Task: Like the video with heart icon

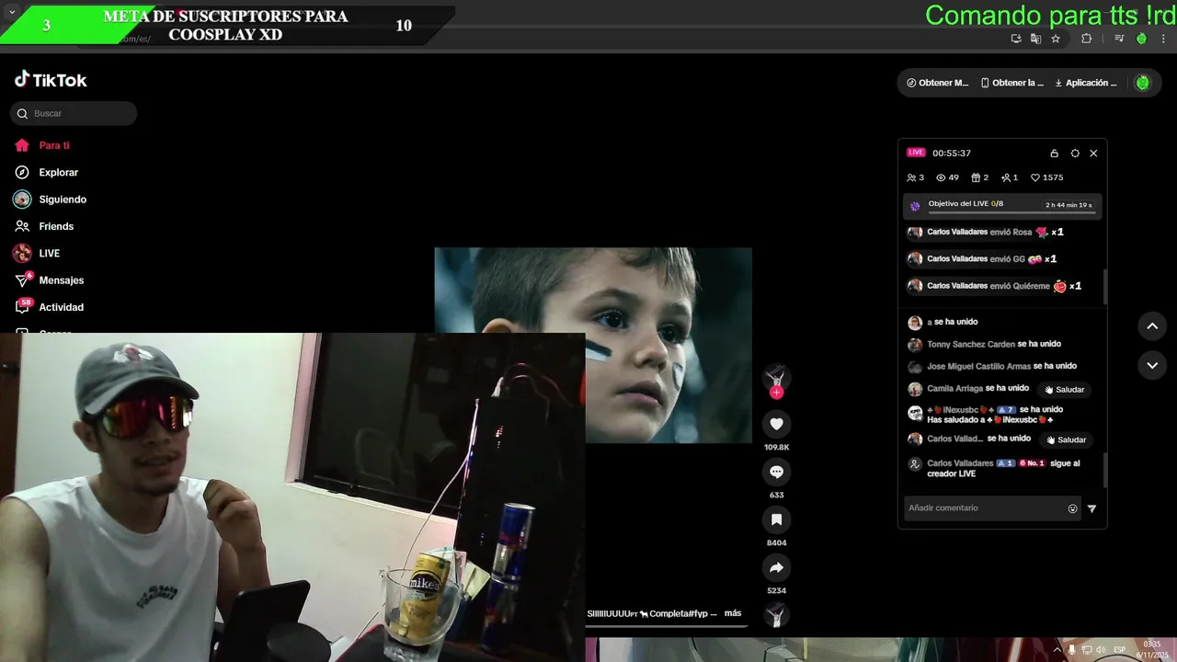Action: (776, 424)
